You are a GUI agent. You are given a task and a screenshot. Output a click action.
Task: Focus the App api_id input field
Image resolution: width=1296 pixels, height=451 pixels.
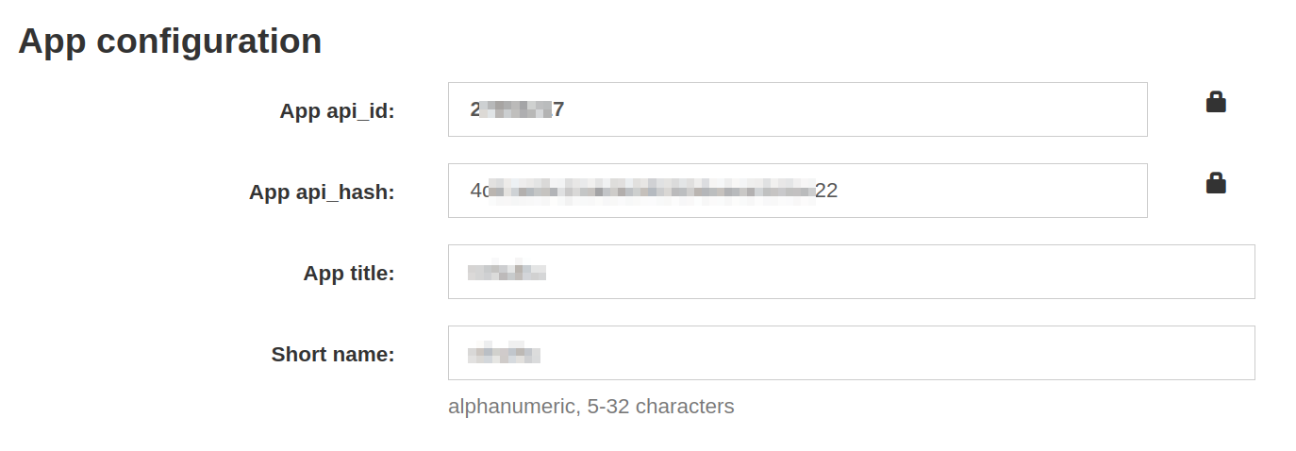797,109
